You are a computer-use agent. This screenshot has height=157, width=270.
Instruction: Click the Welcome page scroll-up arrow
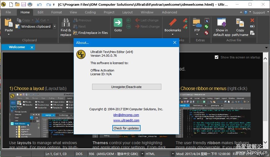pyautogui.click(x=265, y=59)
